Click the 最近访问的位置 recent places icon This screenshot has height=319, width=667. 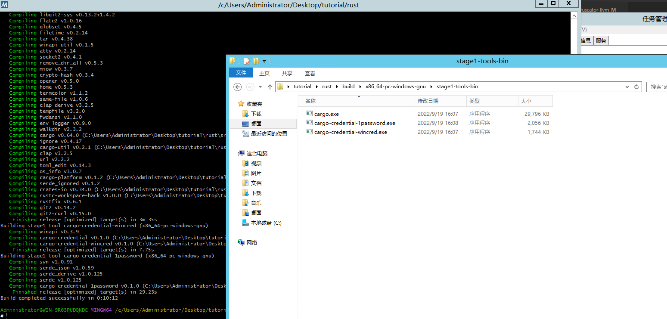click(x=245, y=134)
